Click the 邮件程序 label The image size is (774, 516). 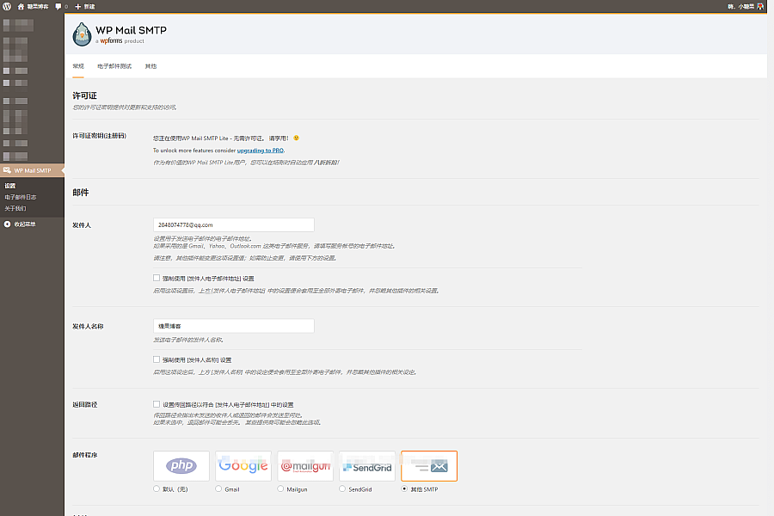(x=85, y=455)
